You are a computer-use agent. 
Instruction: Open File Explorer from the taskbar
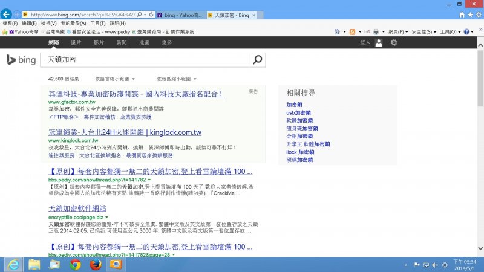34,265
